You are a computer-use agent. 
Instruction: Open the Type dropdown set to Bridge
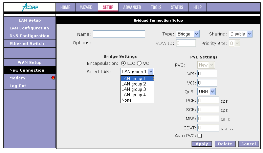[188, 34]
